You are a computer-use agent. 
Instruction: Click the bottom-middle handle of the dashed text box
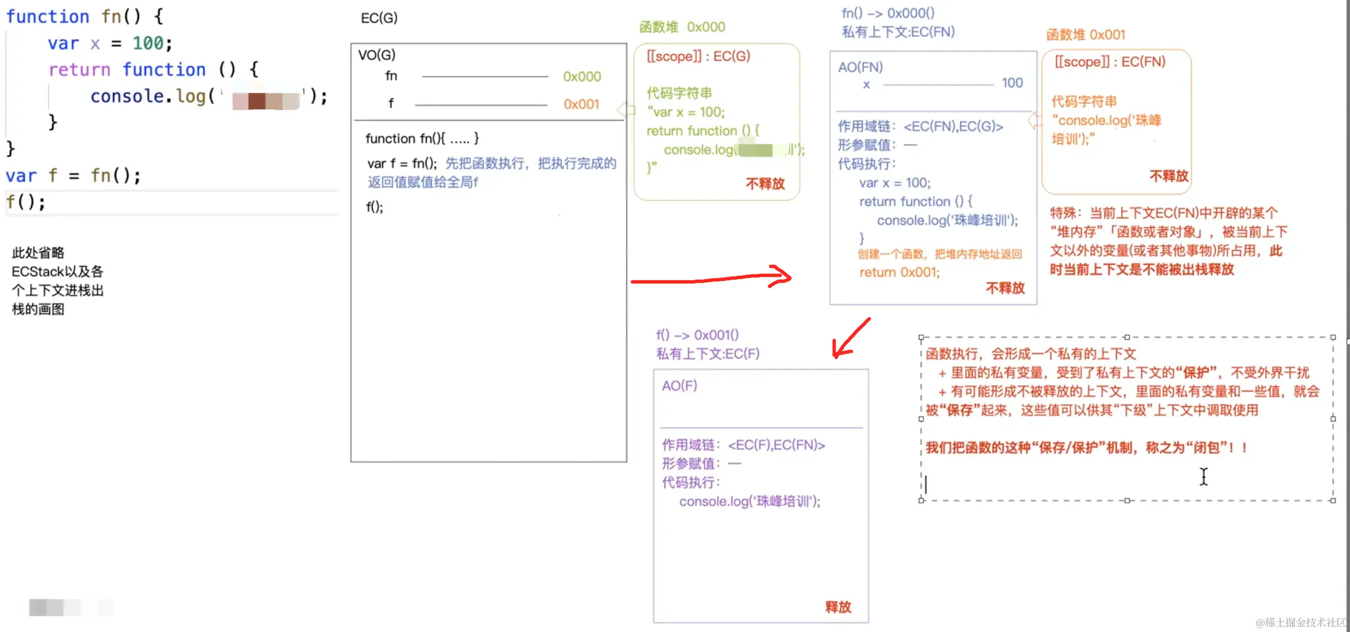pyautogui.click(x=1127, y=500)
